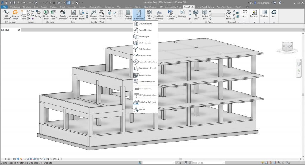The width and height of the screenshot is (305, 165).
Task: Switch to the Architecture ribbon tab
Action: pyautogui.click(x=15, y=7)
